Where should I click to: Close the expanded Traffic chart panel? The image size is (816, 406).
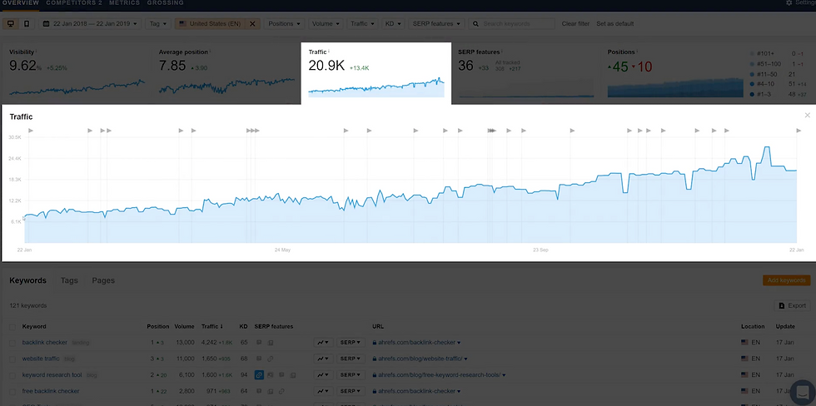[x=807, y=116]
